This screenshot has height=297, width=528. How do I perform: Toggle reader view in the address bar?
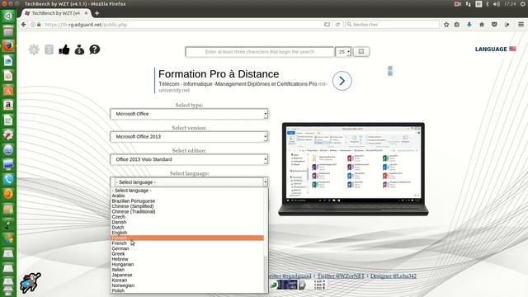click(x=327, y=25)
